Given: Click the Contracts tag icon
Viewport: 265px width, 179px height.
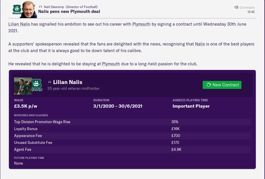Looking at the screenshot, I should (236, 7).
